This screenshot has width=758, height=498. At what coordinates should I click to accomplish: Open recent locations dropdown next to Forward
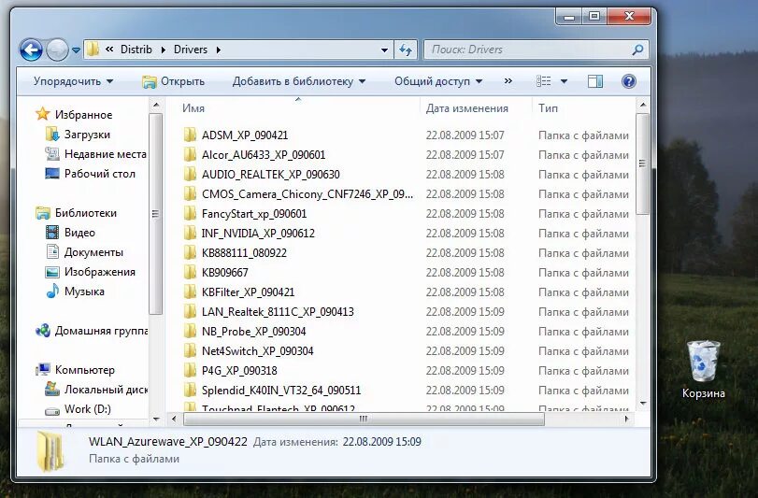pos(76,50)
